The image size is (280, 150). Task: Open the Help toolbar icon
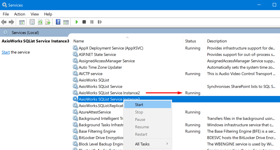point(58,22)
